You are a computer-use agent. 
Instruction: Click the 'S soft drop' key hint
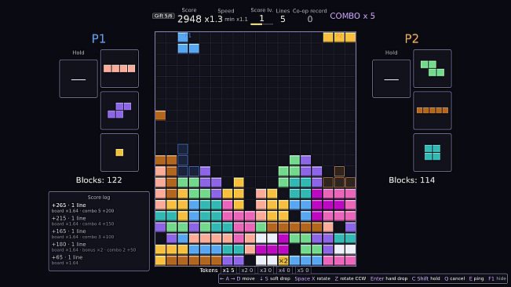275,278
